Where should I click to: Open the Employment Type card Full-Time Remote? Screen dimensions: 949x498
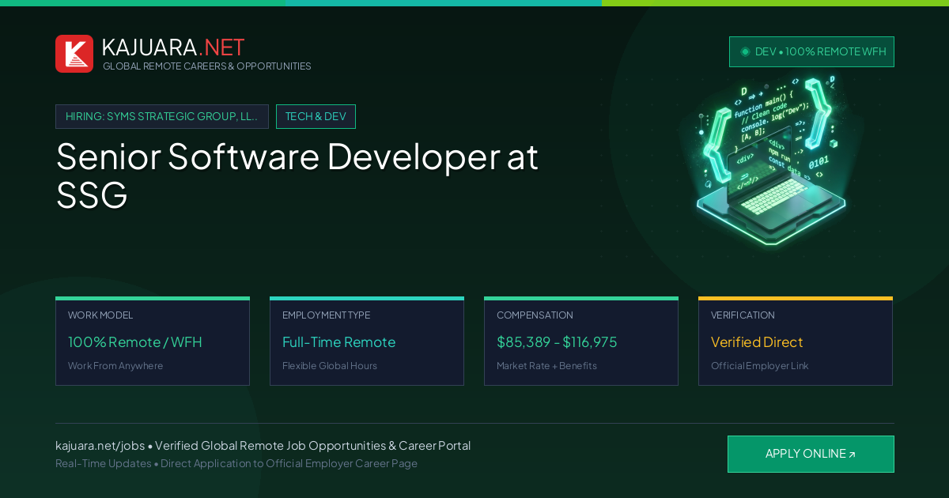pyautogui.click(x=367, y=341)
